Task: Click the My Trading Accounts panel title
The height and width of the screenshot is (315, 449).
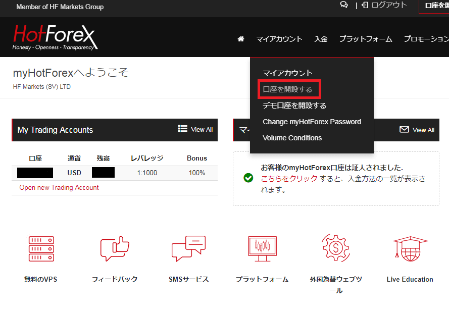Action: click(x=55, y=130)
